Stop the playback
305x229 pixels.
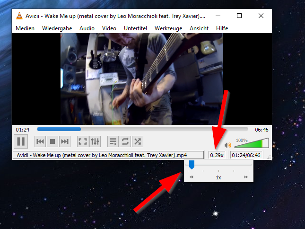point(52,141)
